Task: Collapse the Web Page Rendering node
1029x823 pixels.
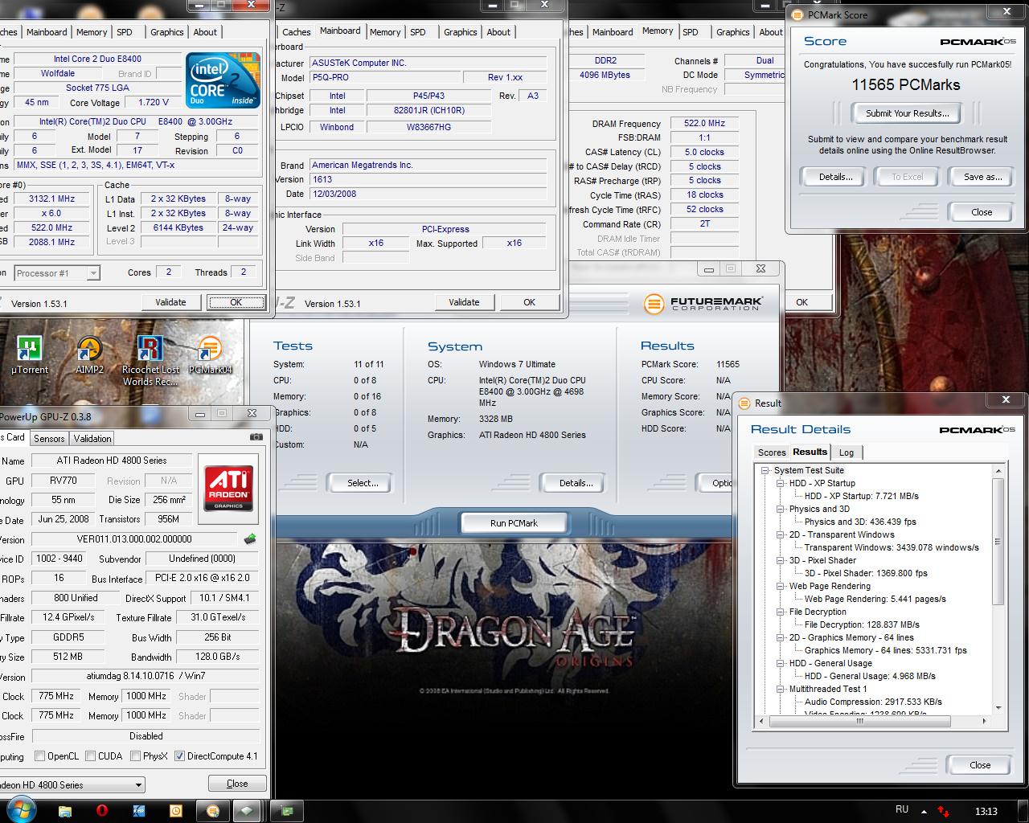Action: point(781,587)
